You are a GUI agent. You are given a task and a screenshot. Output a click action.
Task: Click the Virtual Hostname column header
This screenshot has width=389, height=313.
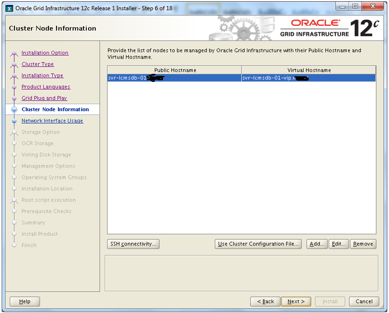(309, 70)
